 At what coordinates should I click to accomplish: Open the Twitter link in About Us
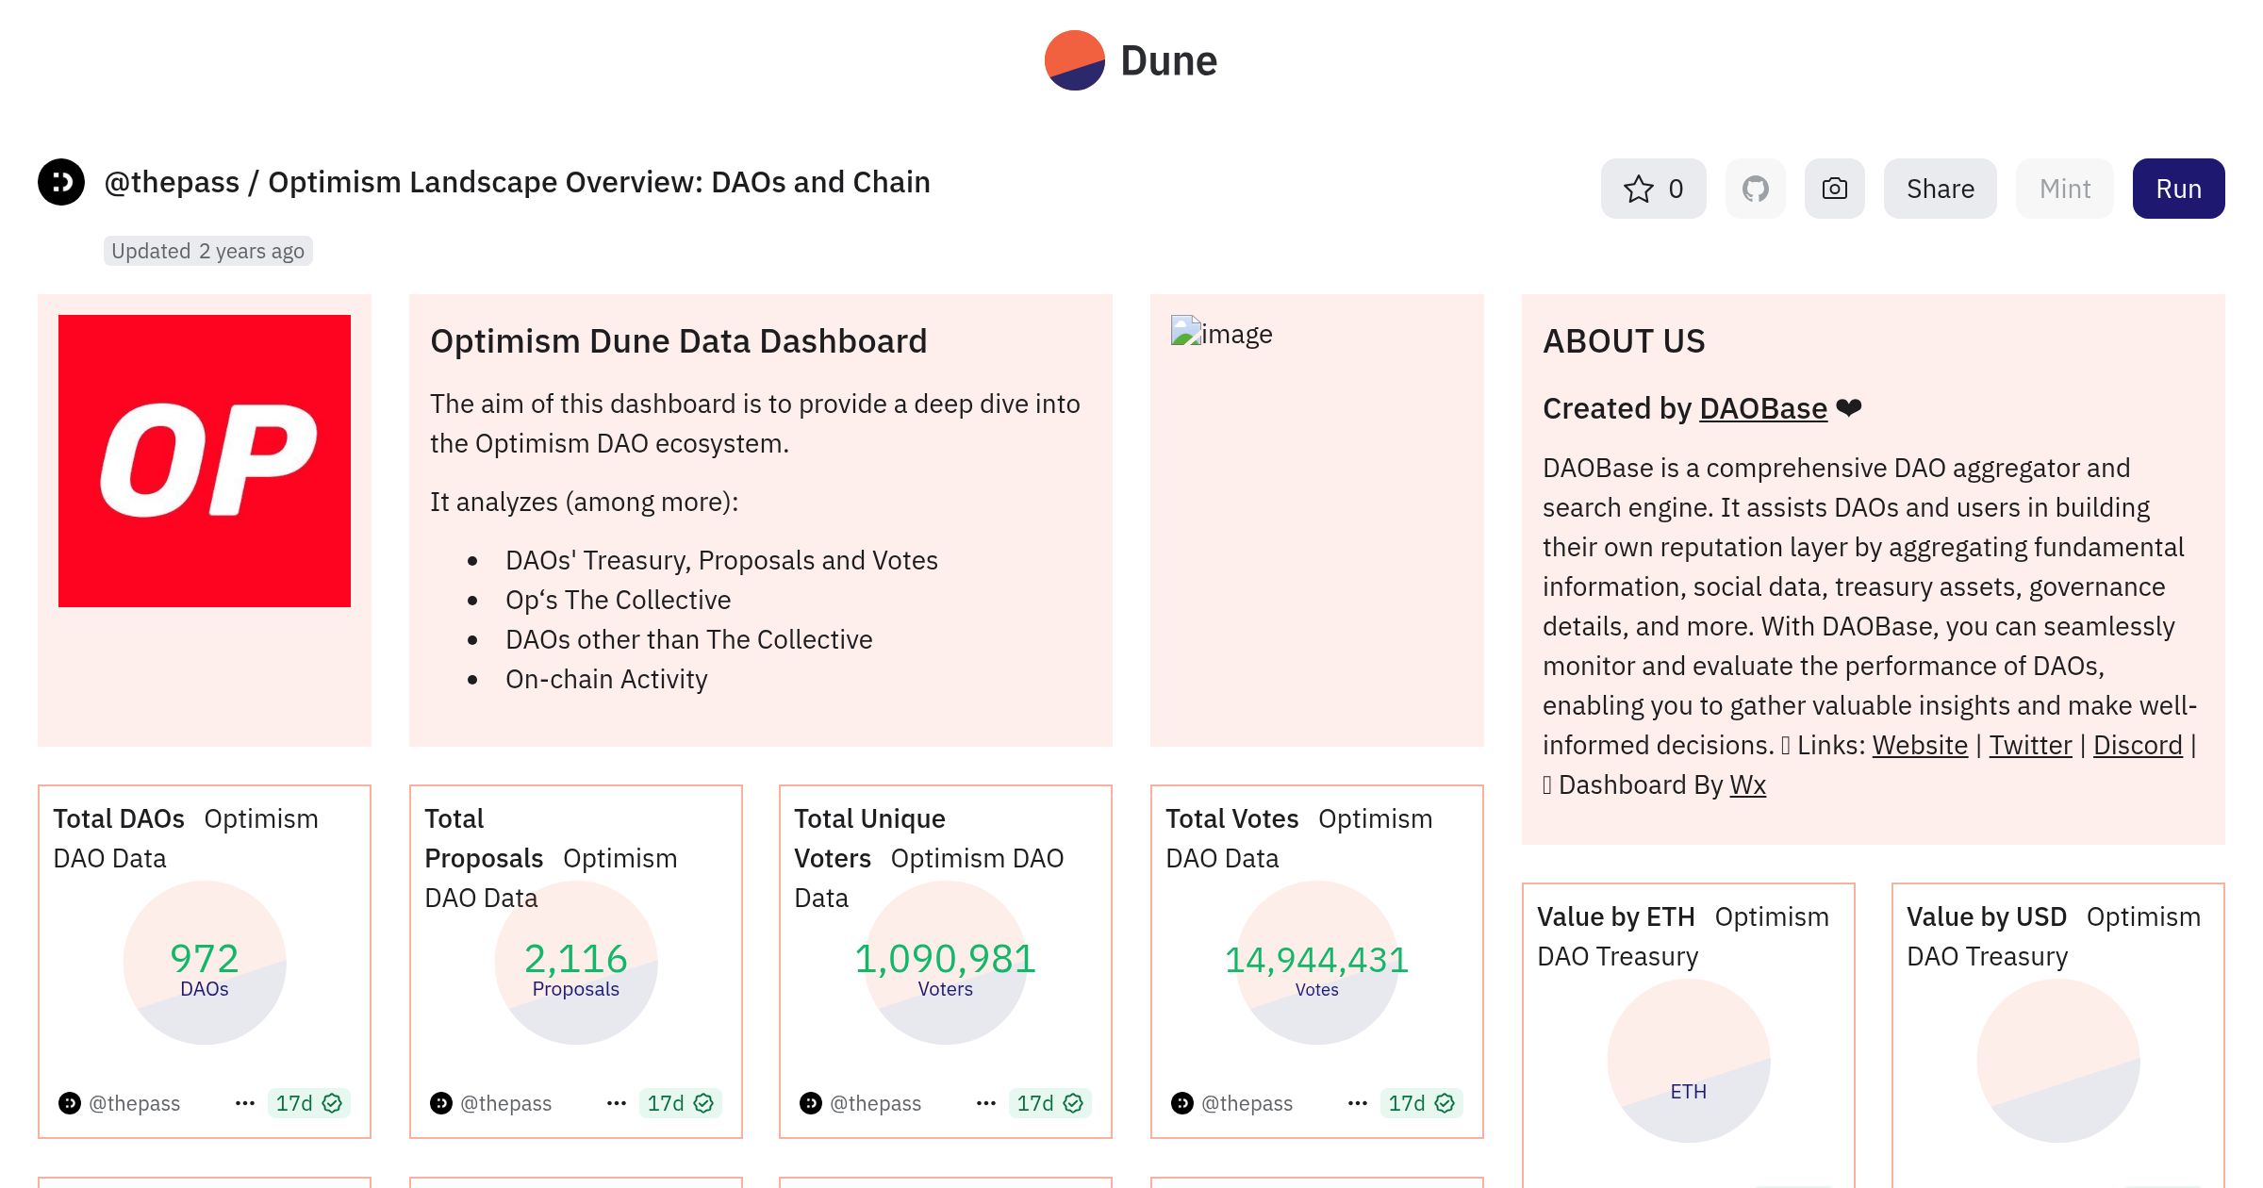coord(2030,745)
